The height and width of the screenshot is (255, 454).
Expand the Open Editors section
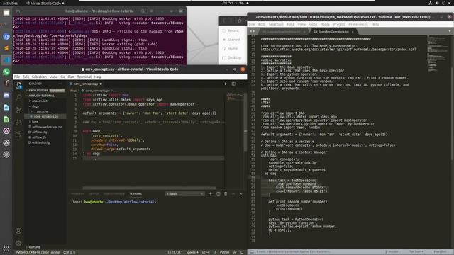coord(38,91)
